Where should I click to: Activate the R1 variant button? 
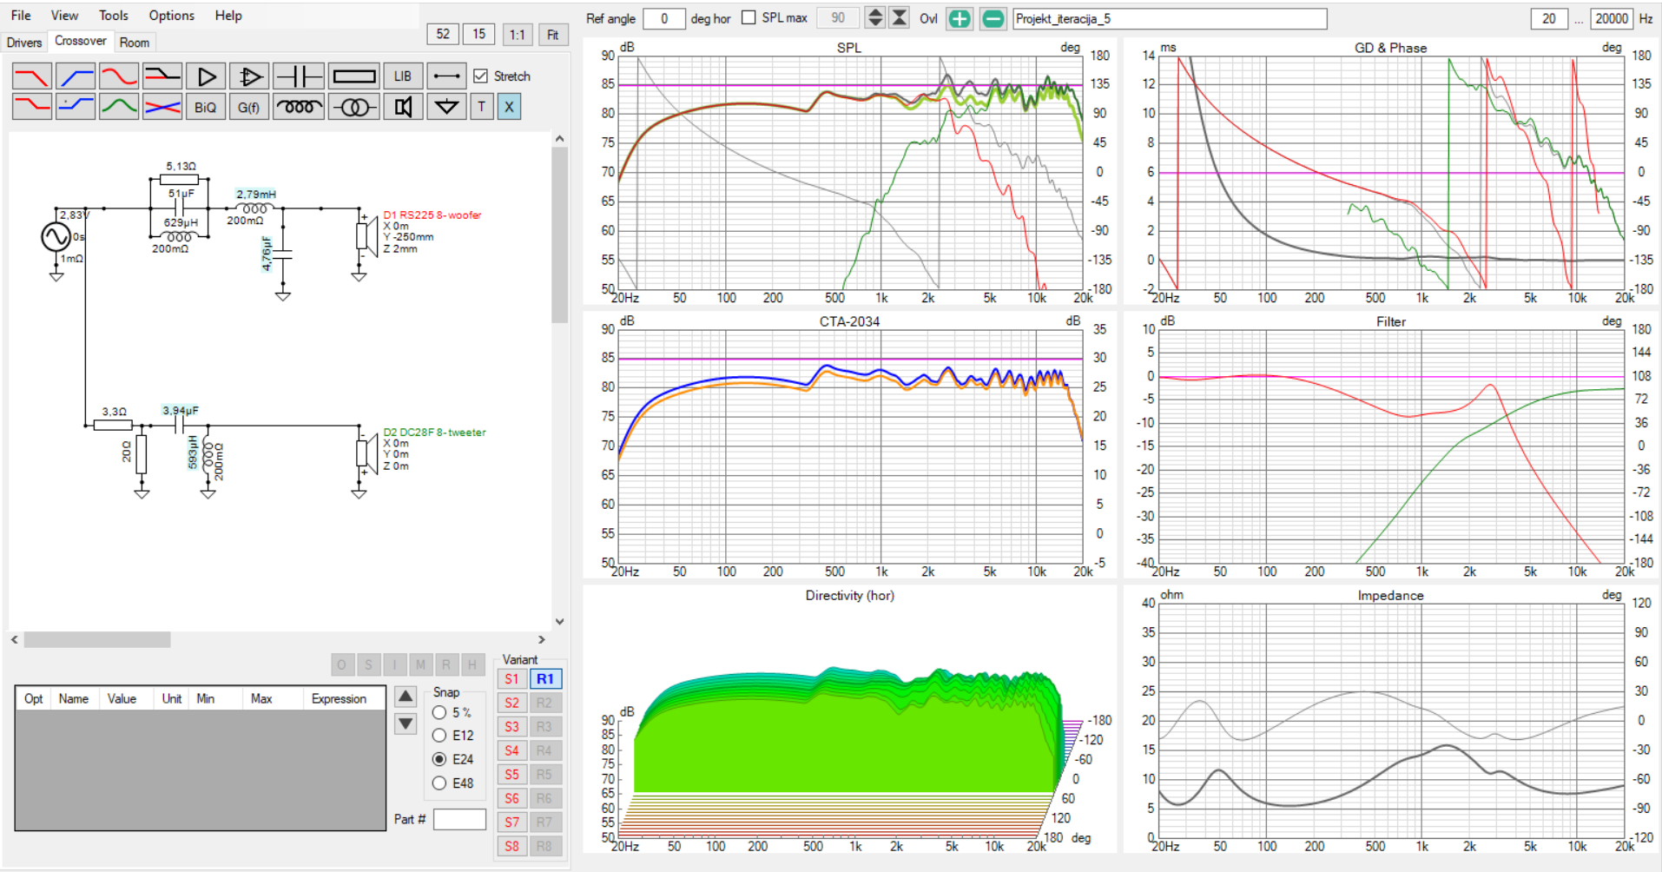[545, 679]
